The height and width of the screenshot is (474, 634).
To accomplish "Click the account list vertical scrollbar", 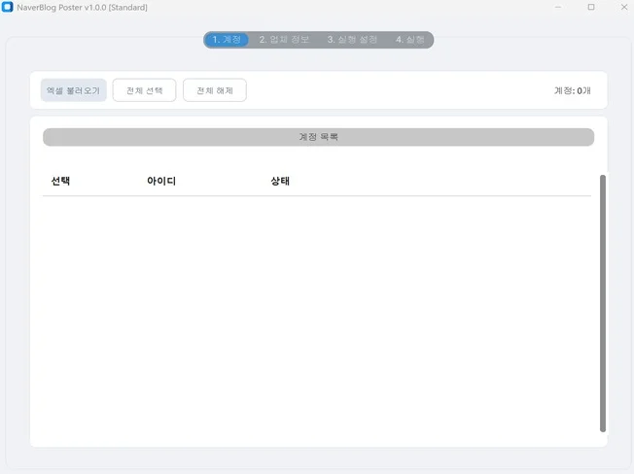I will 602,303.
